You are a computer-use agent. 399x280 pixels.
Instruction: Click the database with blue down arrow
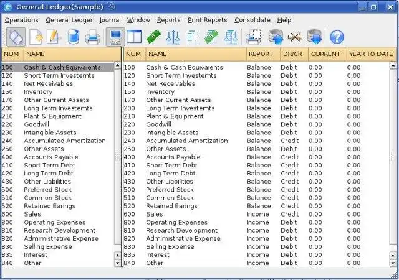coord(314,37)
